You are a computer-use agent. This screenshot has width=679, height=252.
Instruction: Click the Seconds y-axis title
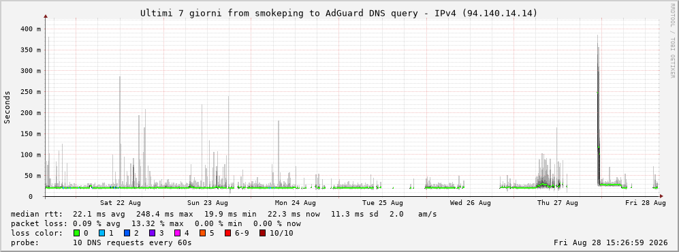[x=7, y=108]
